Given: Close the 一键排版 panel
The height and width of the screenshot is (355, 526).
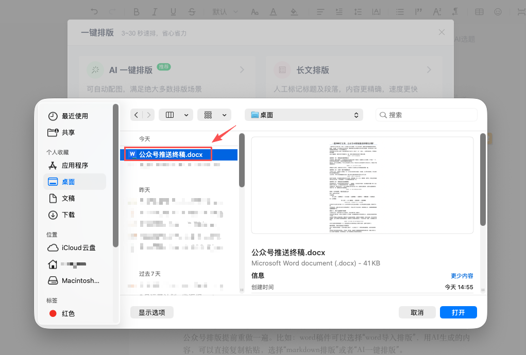Looking at the screenshot, I should coord(442,32).
